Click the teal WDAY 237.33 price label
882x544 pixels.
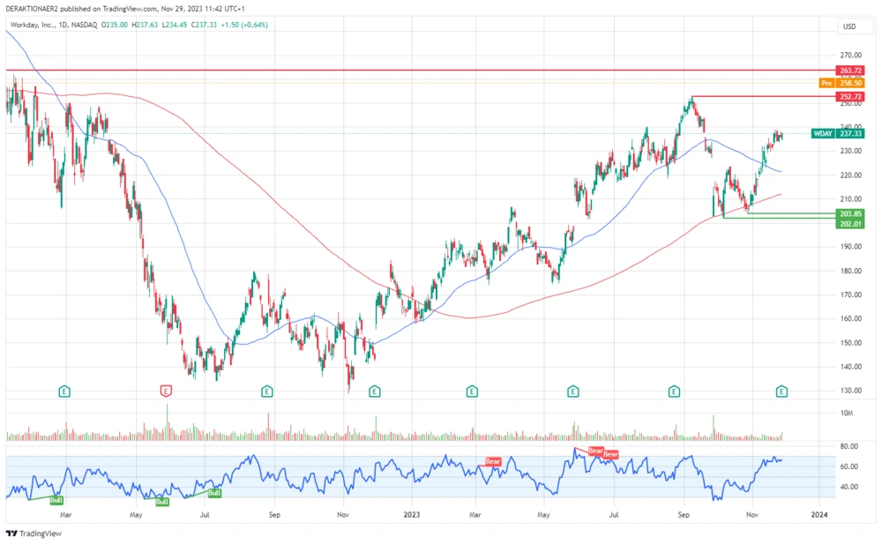coord(836,134)
